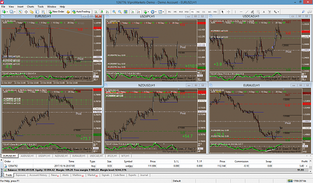Click the Terminal panel vertical scrollbar
The height and width of the screenshot is (183, 313).
tap(310, 166)
